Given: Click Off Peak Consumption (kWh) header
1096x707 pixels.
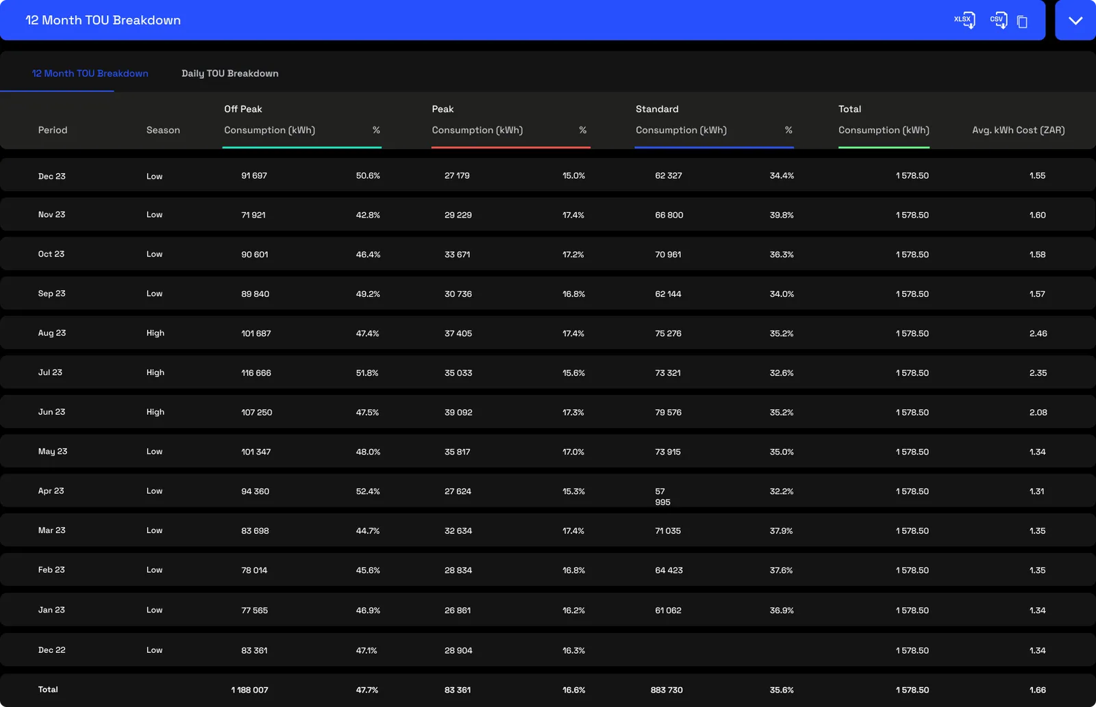Looking at the screenshot, I should (x=269, y=130).
